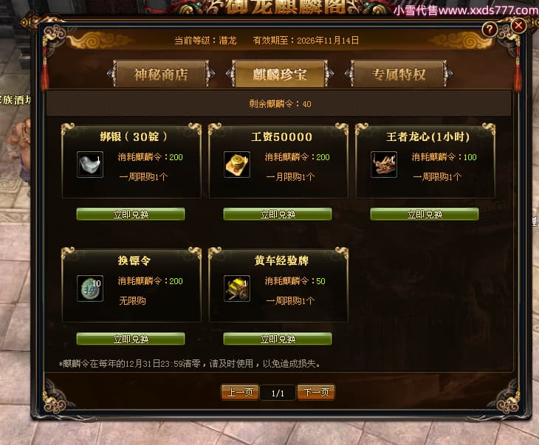Switch to the 神秘商店 tab
This screenshot has width=539, height=445.
coord(161,75)
